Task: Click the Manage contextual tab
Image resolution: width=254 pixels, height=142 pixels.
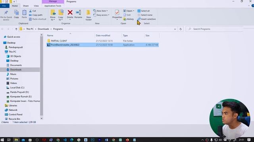Action: (x=53, y=2)
